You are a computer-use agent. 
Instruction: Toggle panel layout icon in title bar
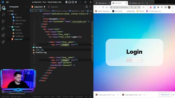pyautogui.click(x=70, y=2)
